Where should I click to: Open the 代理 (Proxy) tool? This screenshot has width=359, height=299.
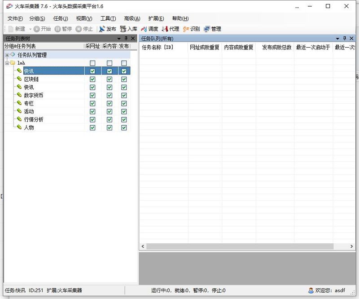tap(171, 29)
